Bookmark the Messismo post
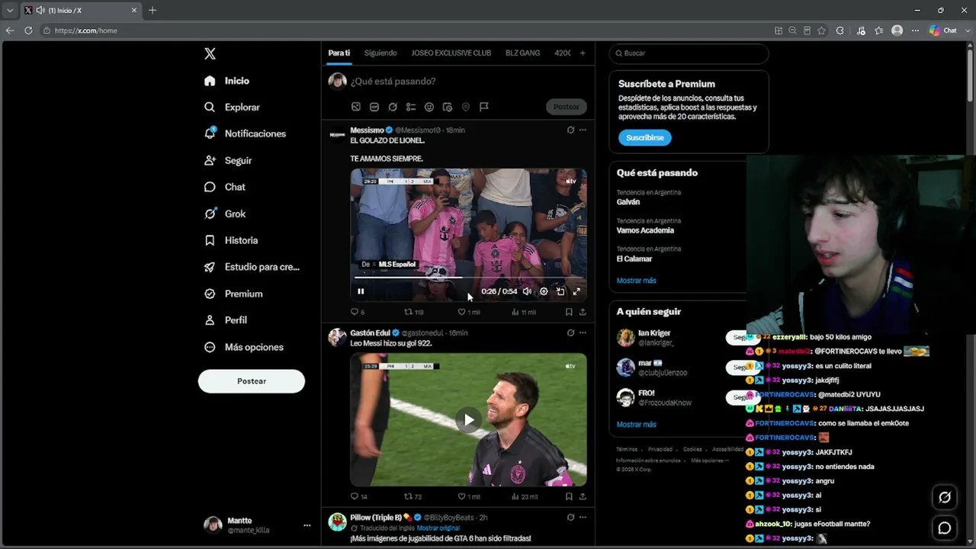Image resolution: width=976 pixels, height=549 pixels. point(569,312)
